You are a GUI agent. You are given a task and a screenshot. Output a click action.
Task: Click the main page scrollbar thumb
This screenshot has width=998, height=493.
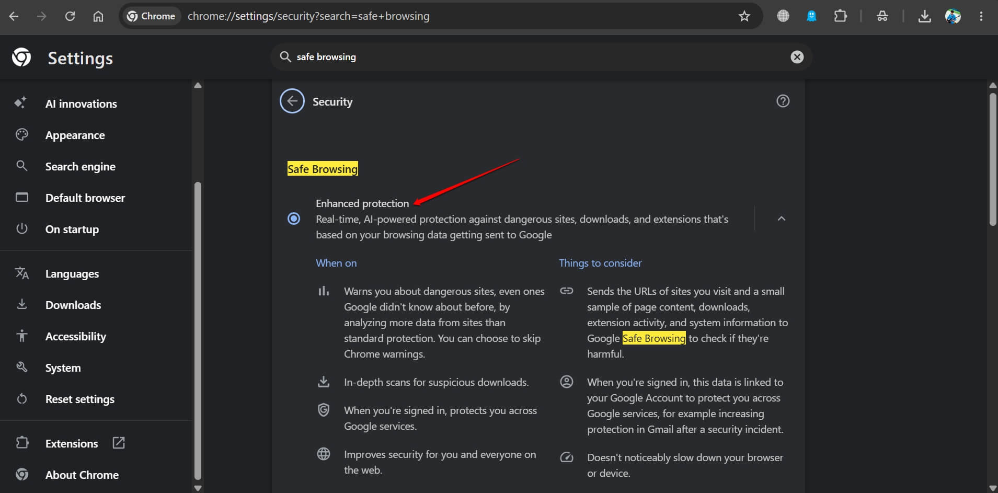pyautogui.click(x=993, y=159)
